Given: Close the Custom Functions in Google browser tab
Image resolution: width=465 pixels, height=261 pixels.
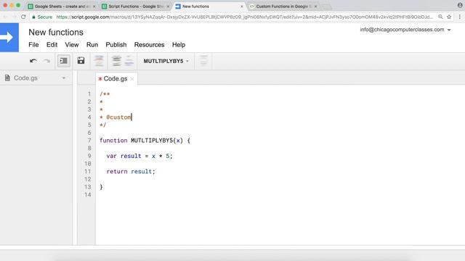Looking at the screenshot, I should [x=315, y=7].
